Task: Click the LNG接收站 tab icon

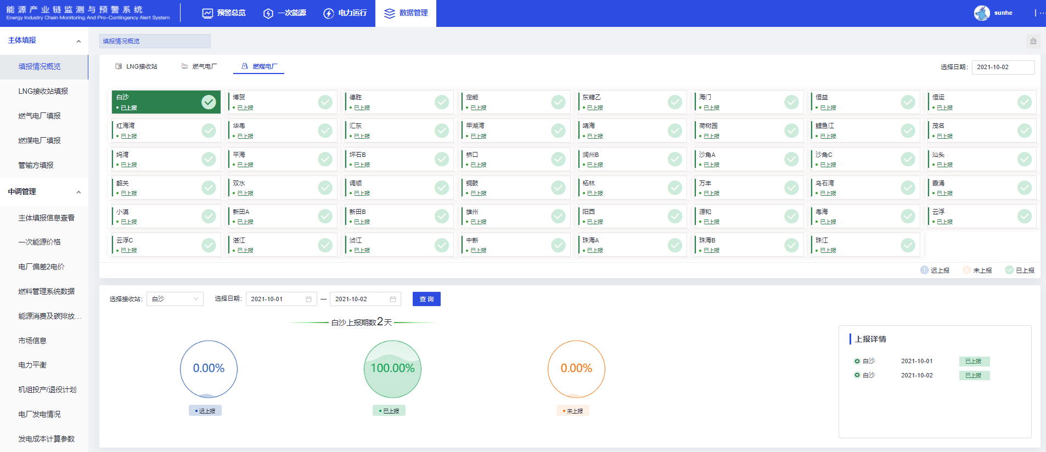Action: [x=119, y=66]
